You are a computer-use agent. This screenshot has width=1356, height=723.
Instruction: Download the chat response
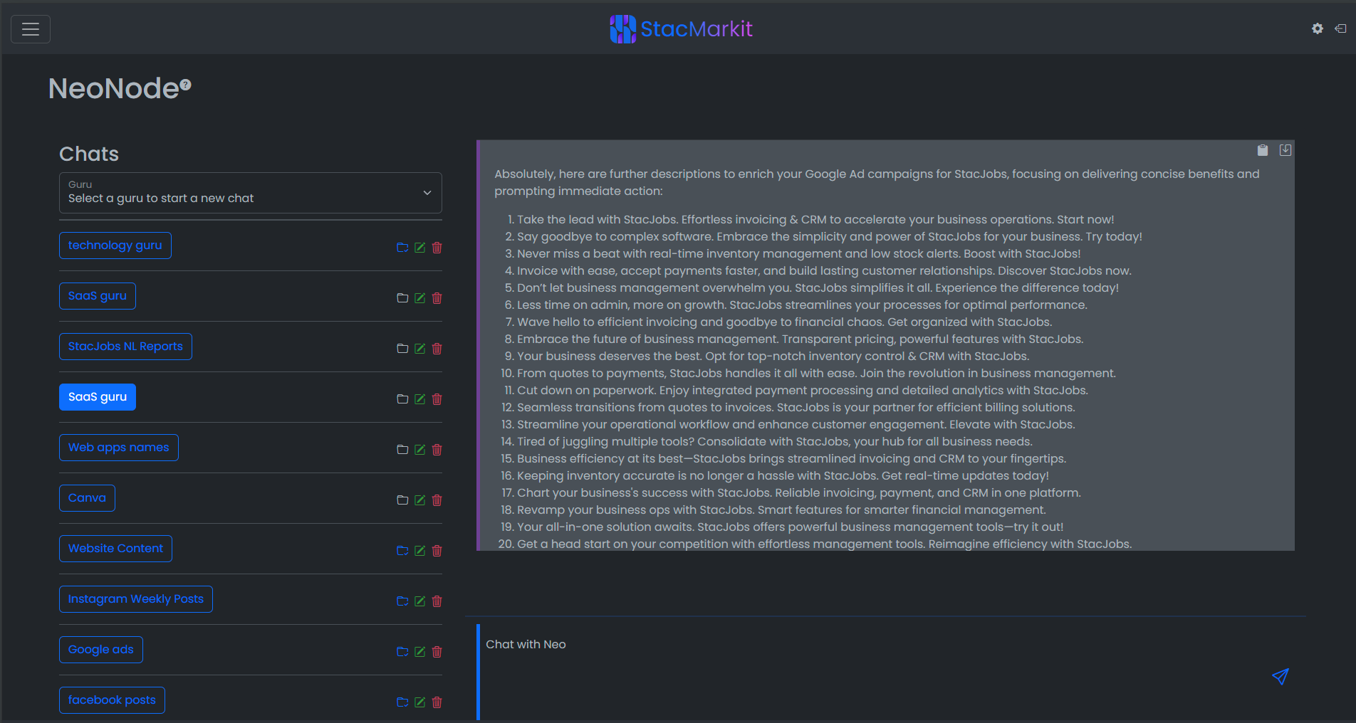pos(1285,150)
